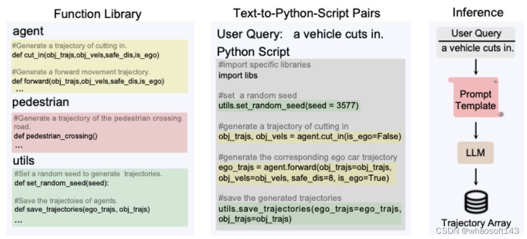Click the 'Python Script' label
527x239 pixels.
point(253,52)
